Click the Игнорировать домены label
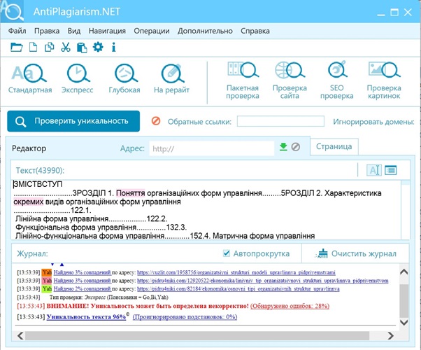 point(373,122)
